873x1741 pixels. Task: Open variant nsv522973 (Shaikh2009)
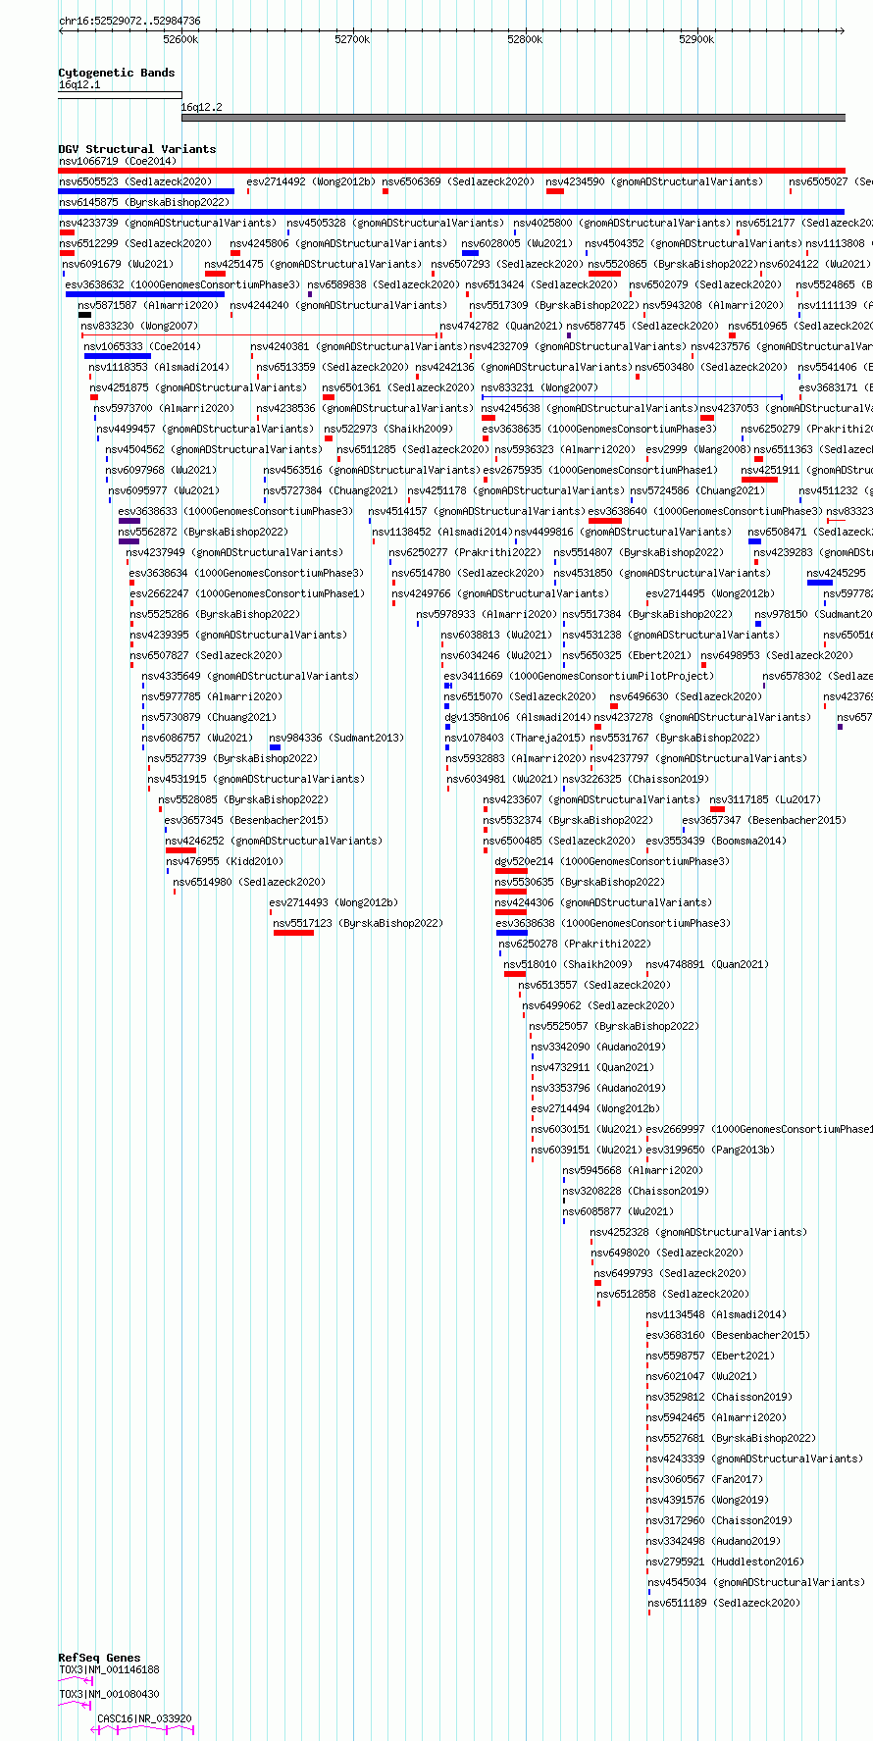coord(388,429)
